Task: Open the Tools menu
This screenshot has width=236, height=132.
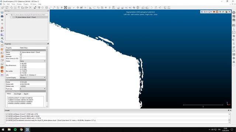Action: [x=13, y=4]
